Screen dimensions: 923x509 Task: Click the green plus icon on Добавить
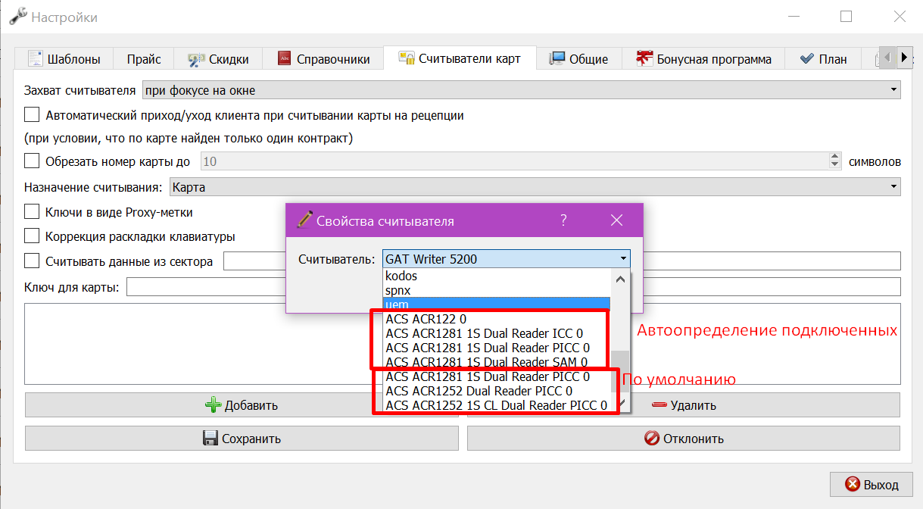(214, 405)
